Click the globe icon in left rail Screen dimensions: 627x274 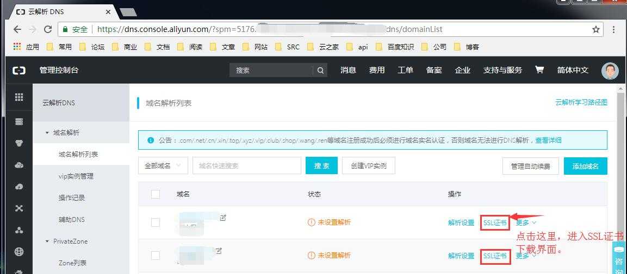pos(19,252)
